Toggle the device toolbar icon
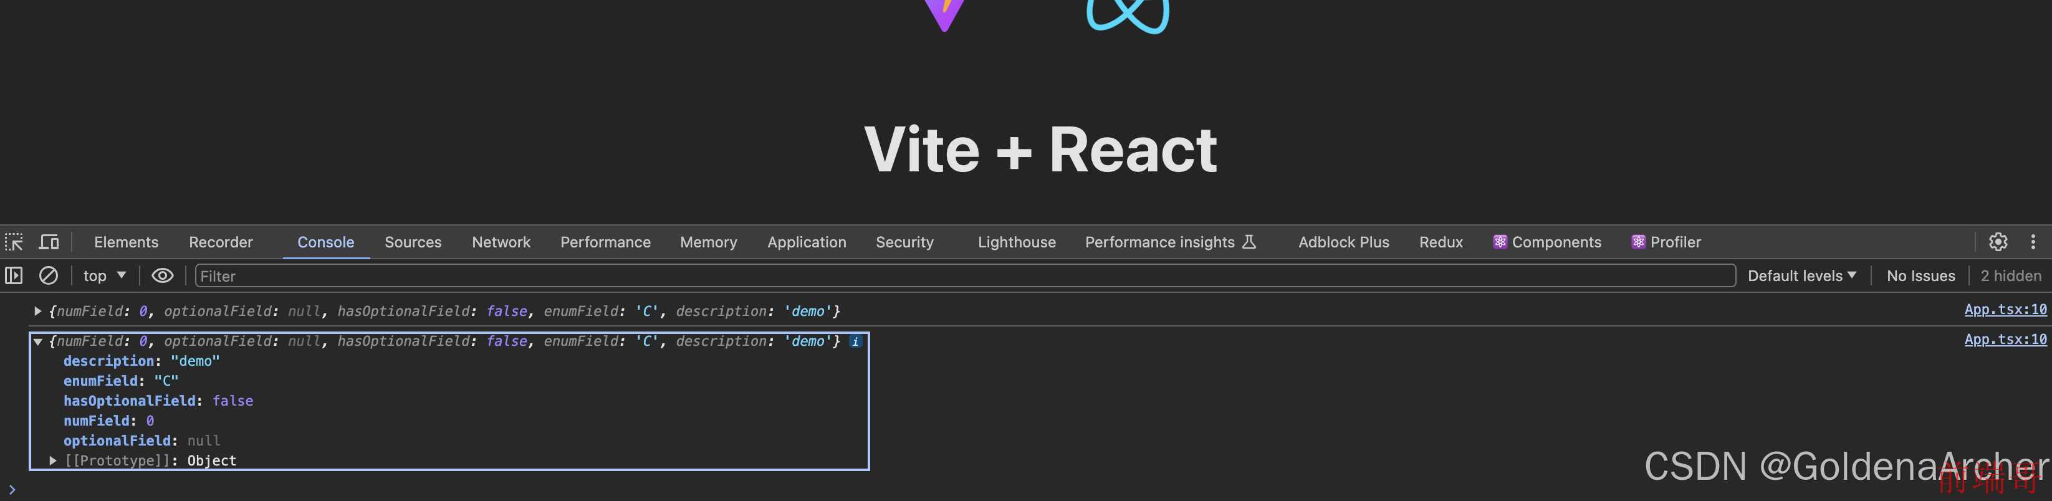Screen dimensions: 2052x501 click(49, 242)
